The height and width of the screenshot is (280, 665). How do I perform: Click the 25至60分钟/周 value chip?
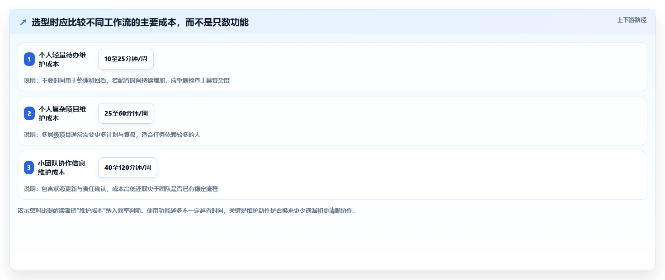click(x=126, y=113)
